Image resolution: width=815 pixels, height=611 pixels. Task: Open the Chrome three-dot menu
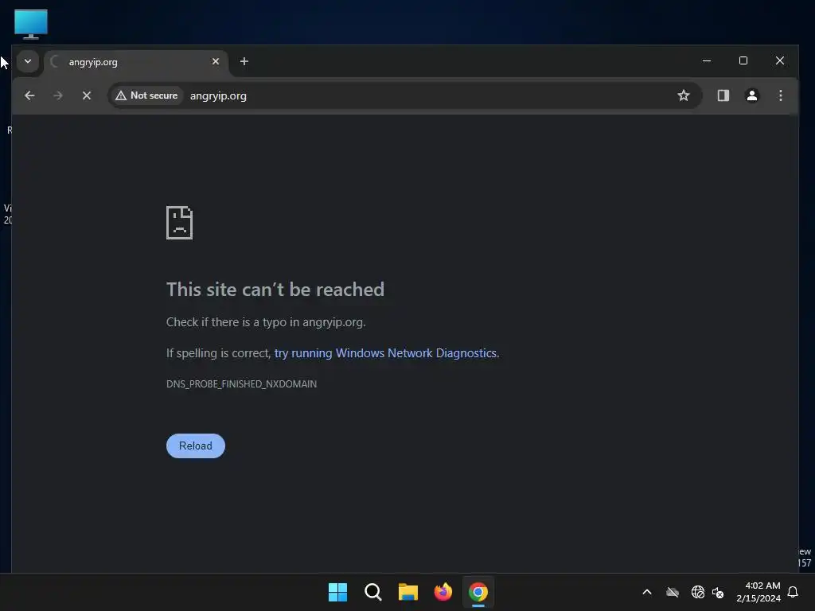tap(780, 95)
